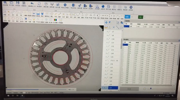Click the Cortana circle on taskbar
Screen dimensions: 180x100
point(13,96)
